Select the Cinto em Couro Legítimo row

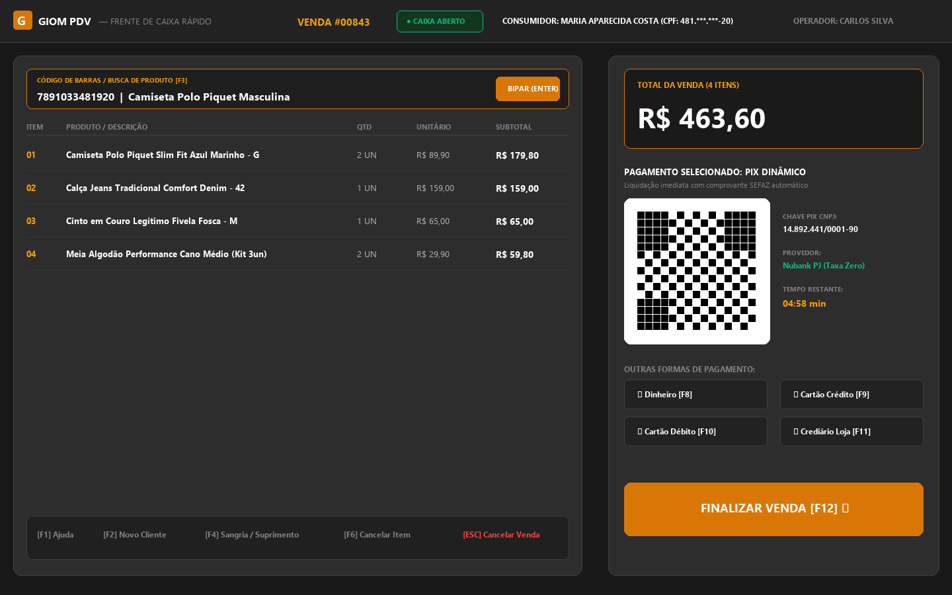[297, 221]
